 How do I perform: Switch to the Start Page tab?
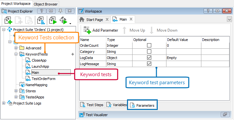tap(95, 19)
